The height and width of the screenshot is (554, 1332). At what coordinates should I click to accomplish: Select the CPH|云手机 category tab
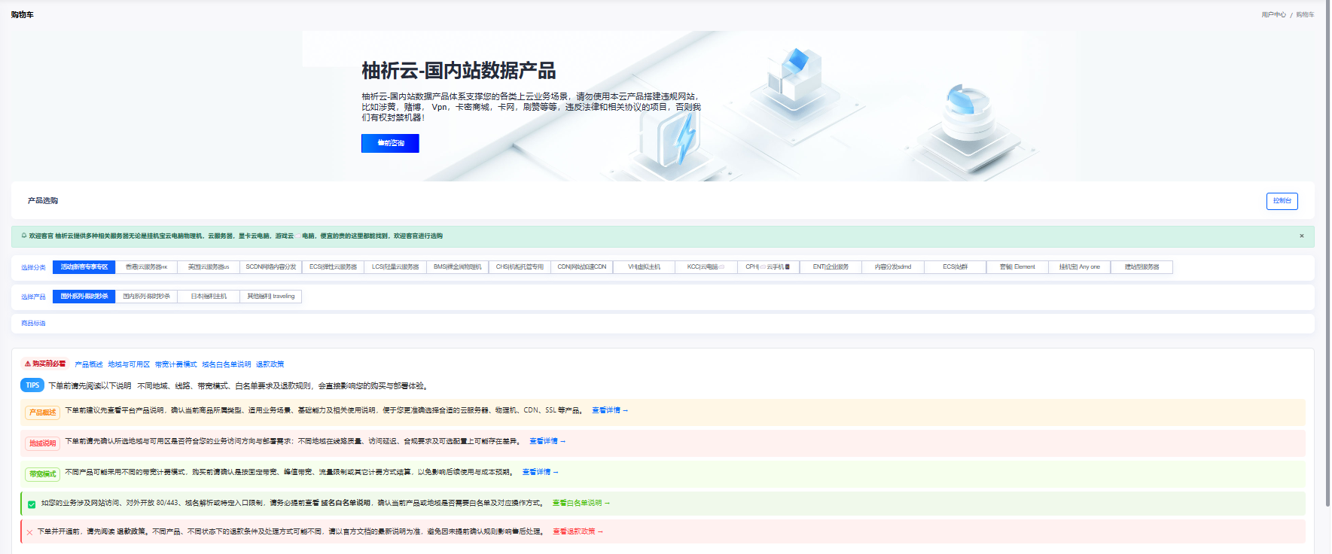click(769, 267)
